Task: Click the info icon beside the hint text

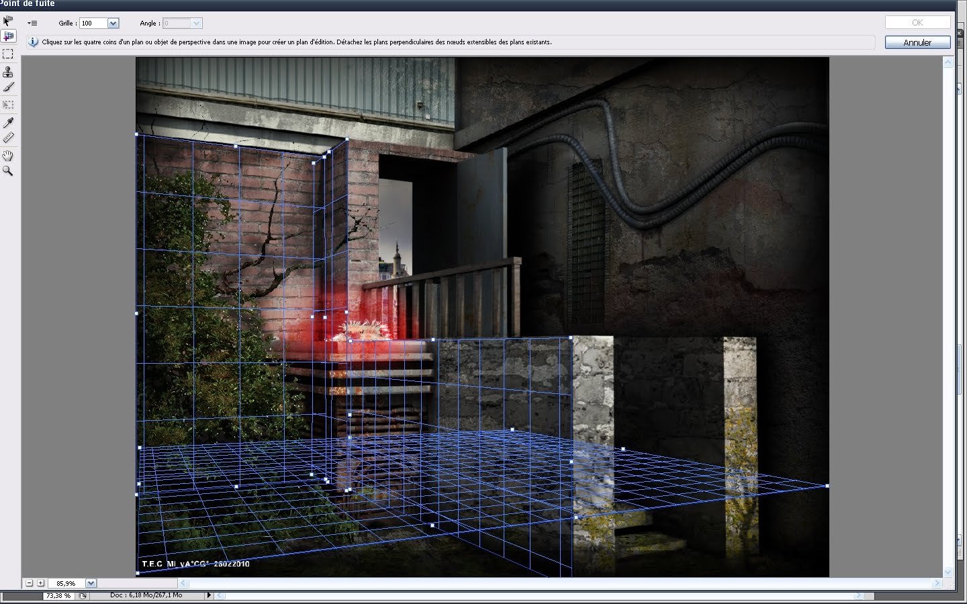Action: tap(33, 42)
